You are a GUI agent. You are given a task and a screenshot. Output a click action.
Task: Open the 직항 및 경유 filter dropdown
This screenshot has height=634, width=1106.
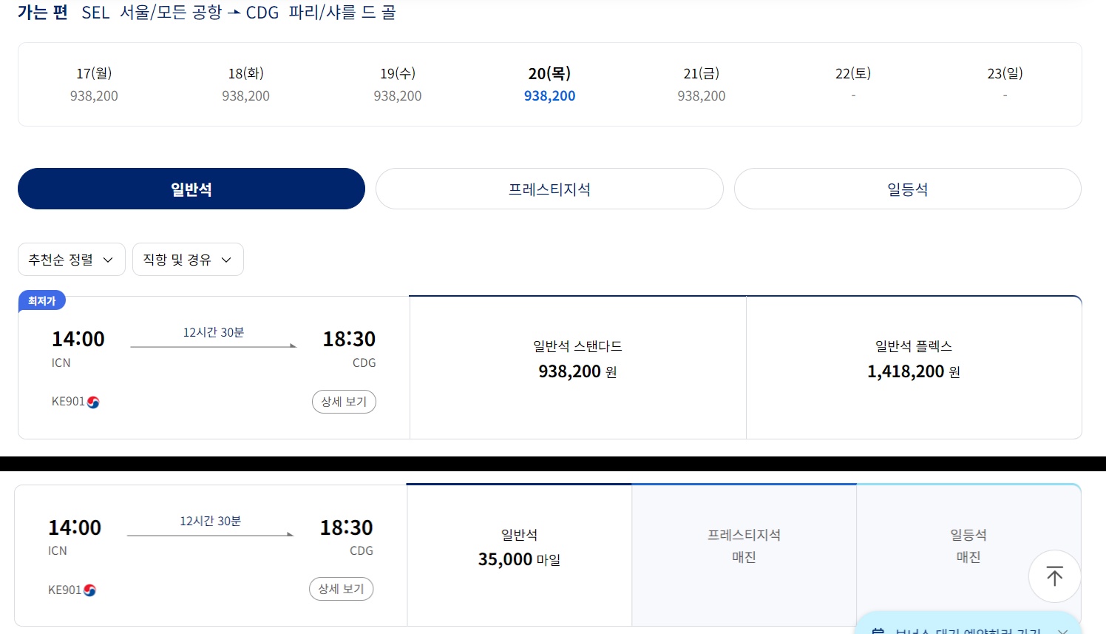(x=187, y=259)
